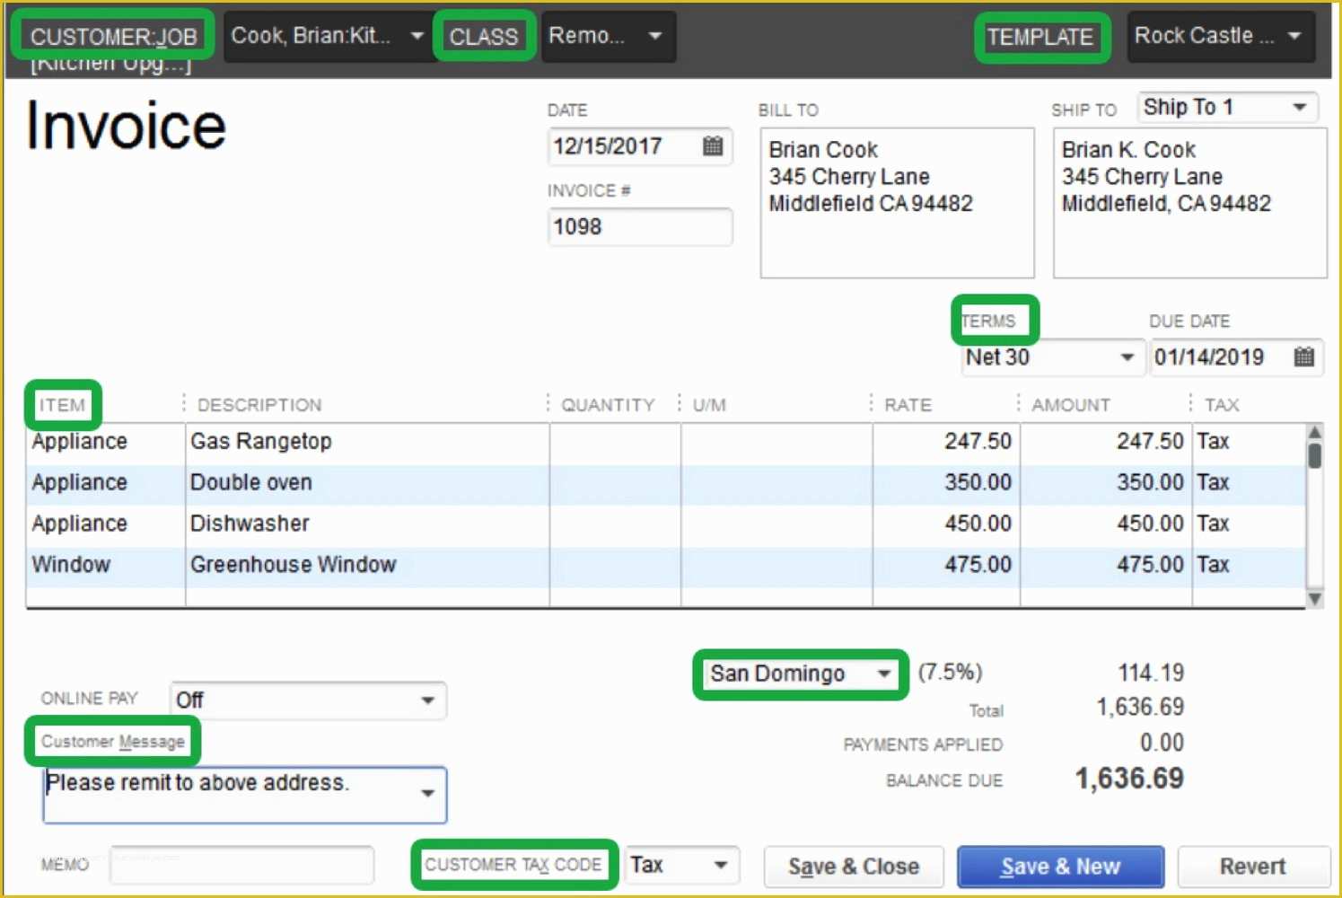The image size is (1342, 898).
Task: Open the Rock Castle template dropdown
Action: pyautogui.click(x=1295, y=36)
